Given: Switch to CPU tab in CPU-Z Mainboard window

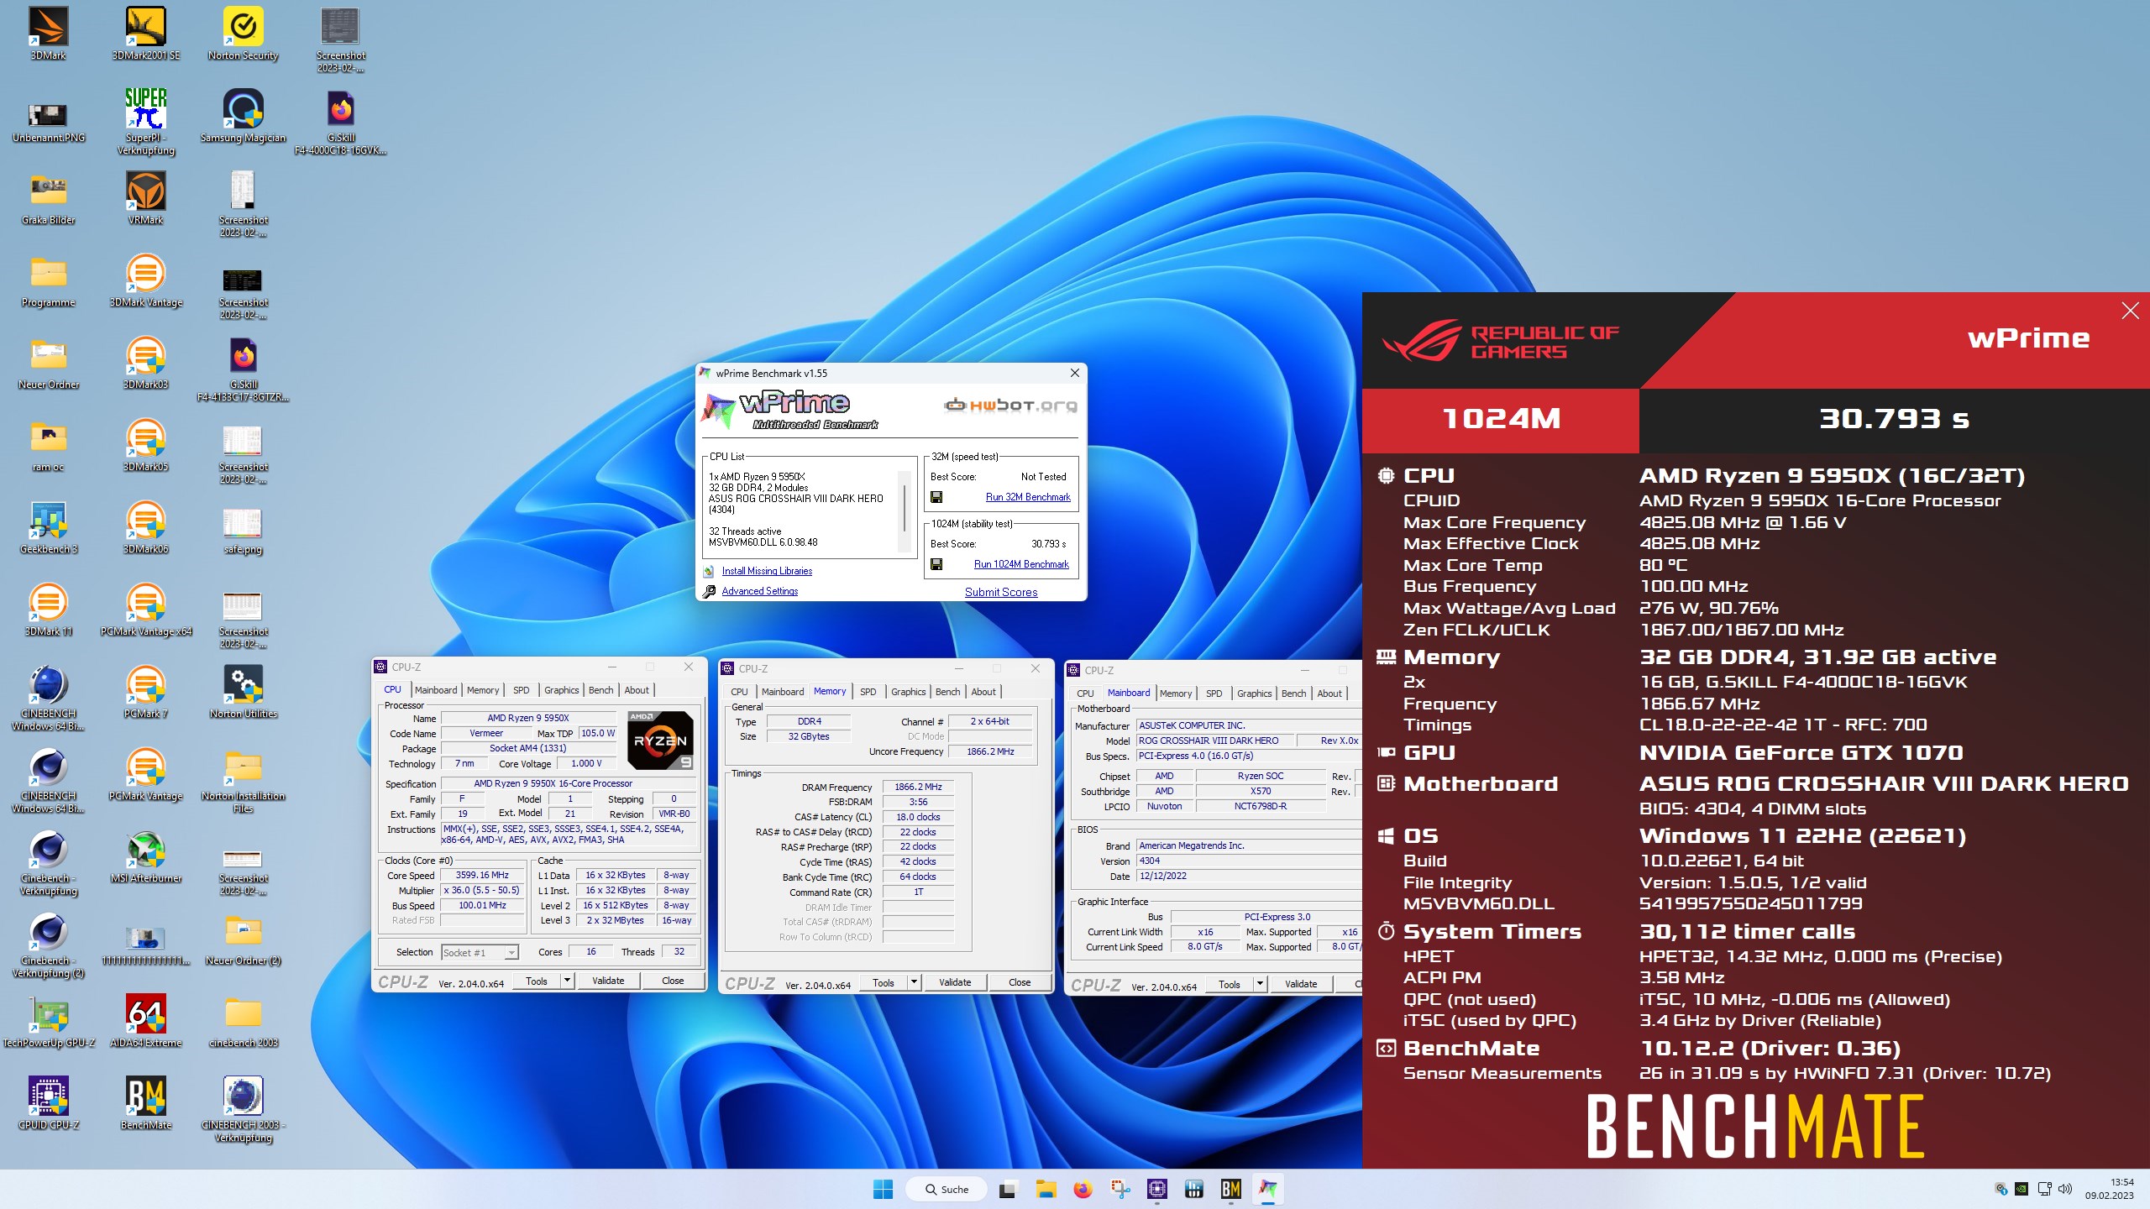Looking at the screenshot, I should tap(1085, 693).
